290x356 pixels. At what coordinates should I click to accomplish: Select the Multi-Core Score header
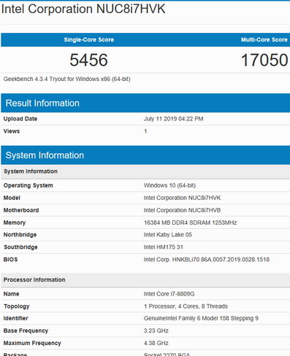click(x=264, y=39)
